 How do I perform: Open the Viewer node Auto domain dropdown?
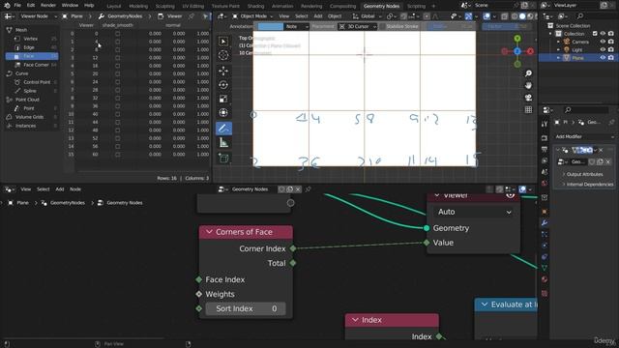[474, 212]
